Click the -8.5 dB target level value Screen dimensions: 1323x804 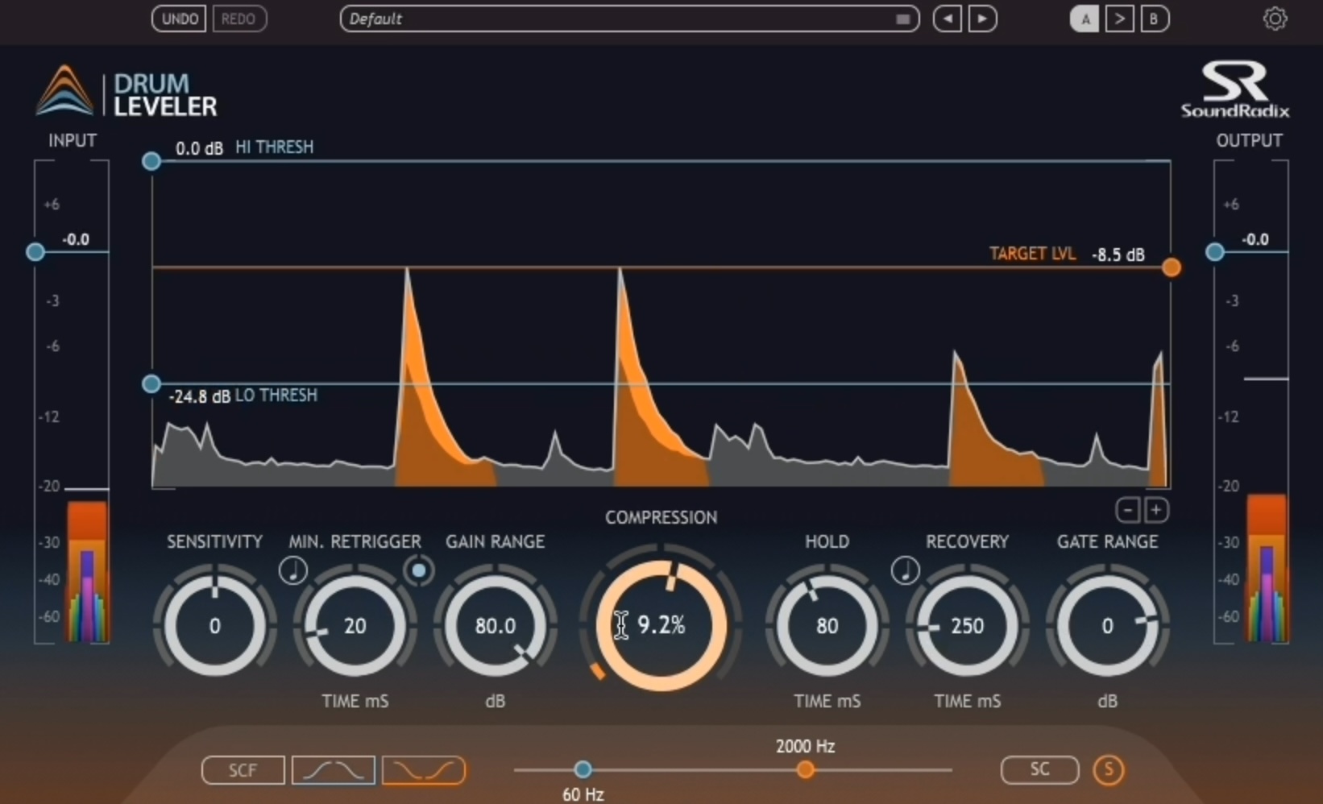1118,255
